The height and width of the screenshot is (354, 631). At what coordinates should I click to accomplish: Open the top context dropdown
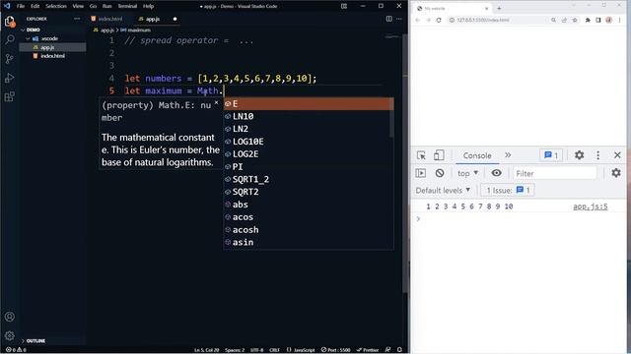coord(467,173)
